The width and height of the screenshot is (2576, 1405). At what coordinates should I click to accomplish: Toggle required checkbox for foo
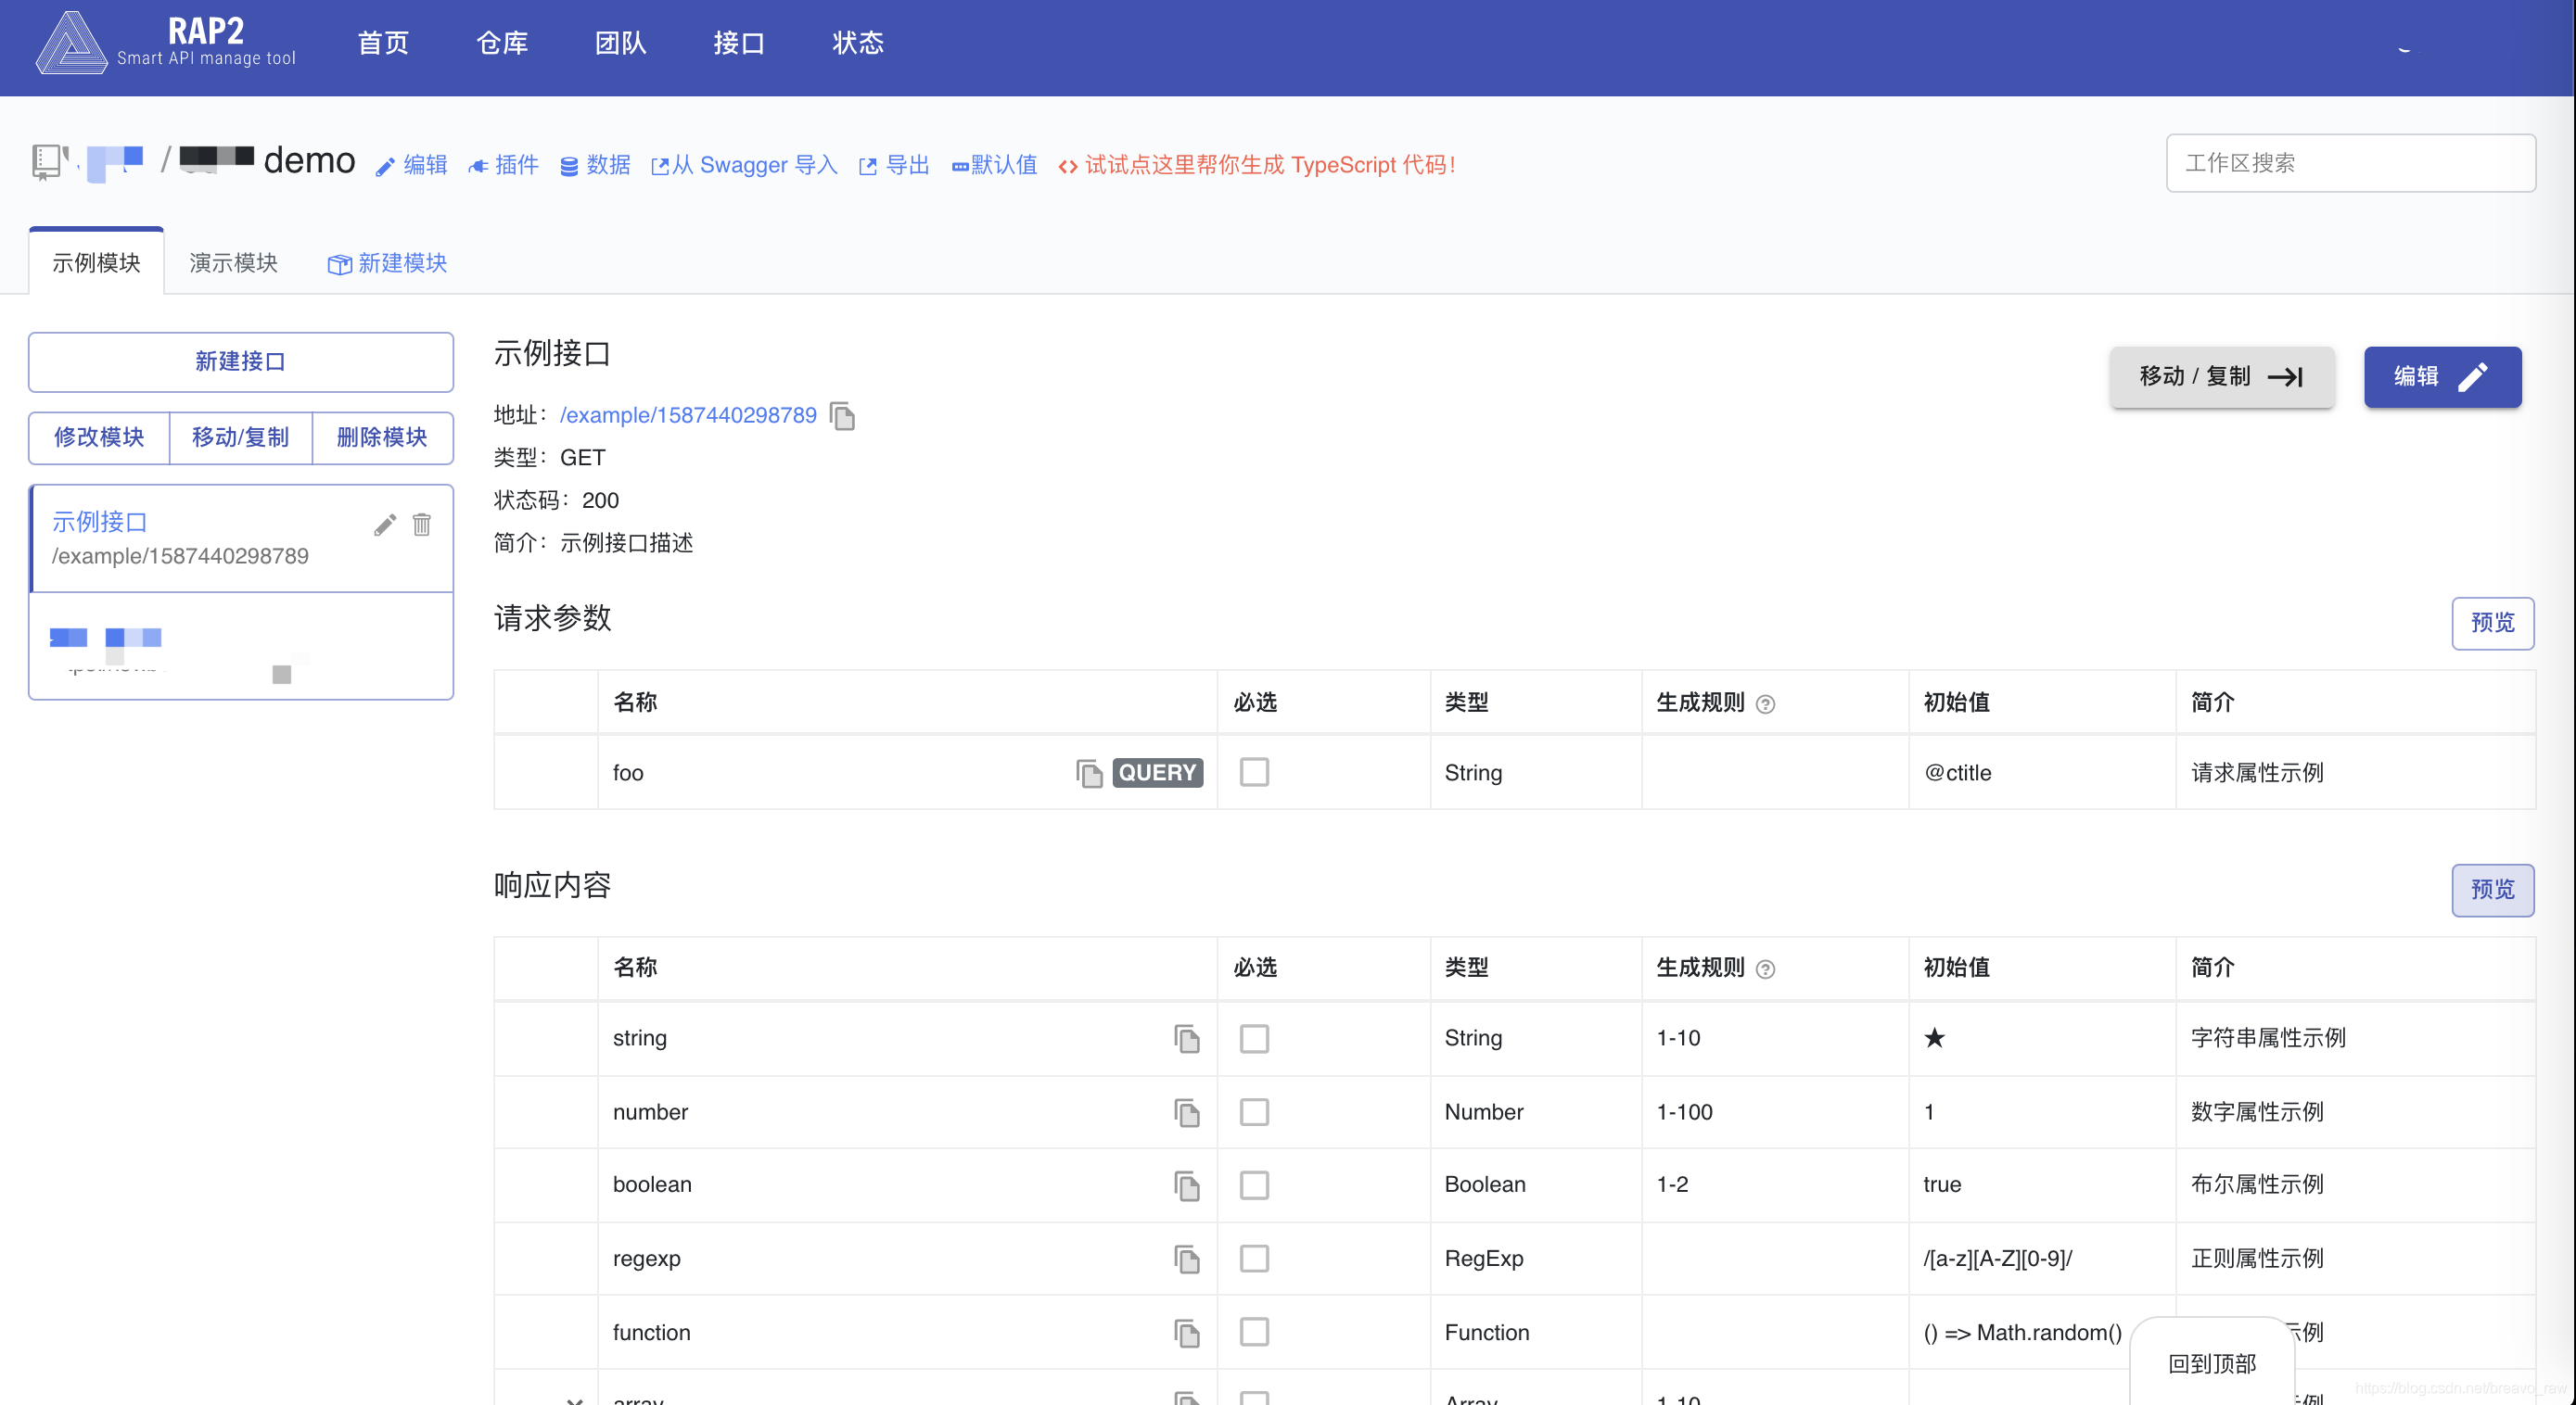(x=1254, y=771)
